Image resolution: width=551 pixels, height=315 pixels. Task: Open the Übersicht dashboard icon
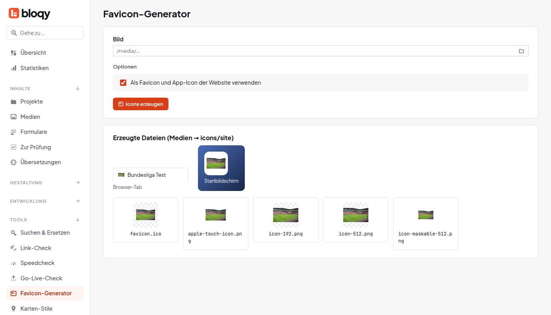point(13,53)
